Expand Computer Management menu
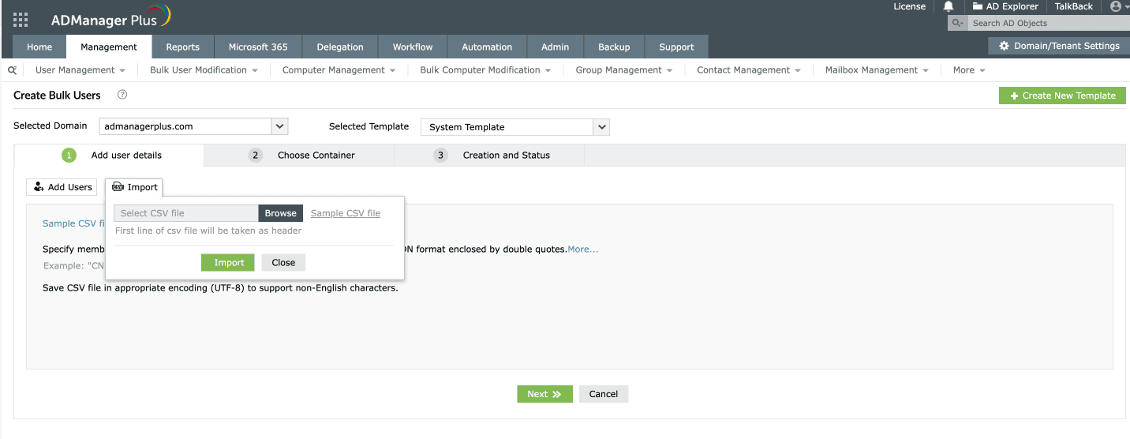 point(339,70)
